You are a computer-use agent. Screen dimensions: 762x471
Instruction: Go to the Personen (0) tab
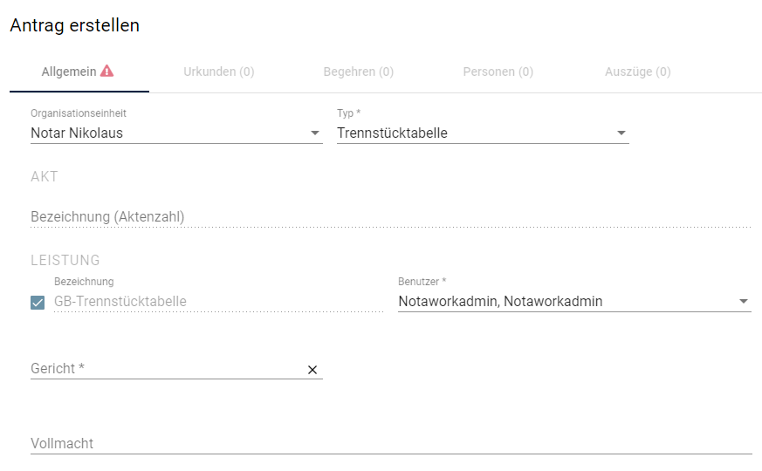point(498,72)
